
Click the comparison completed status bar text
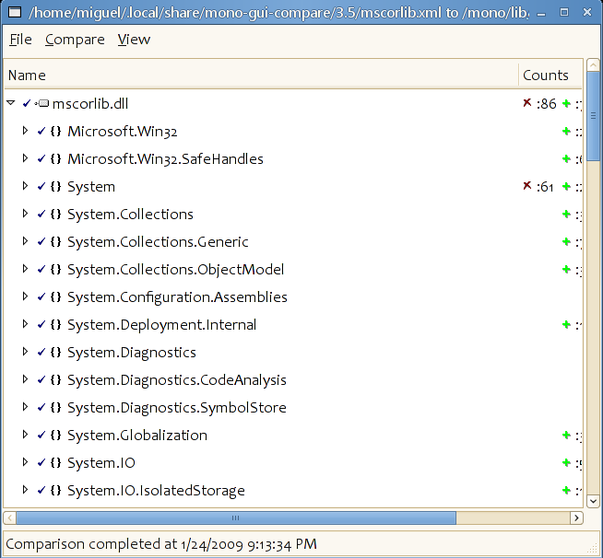tap(161, 544)
